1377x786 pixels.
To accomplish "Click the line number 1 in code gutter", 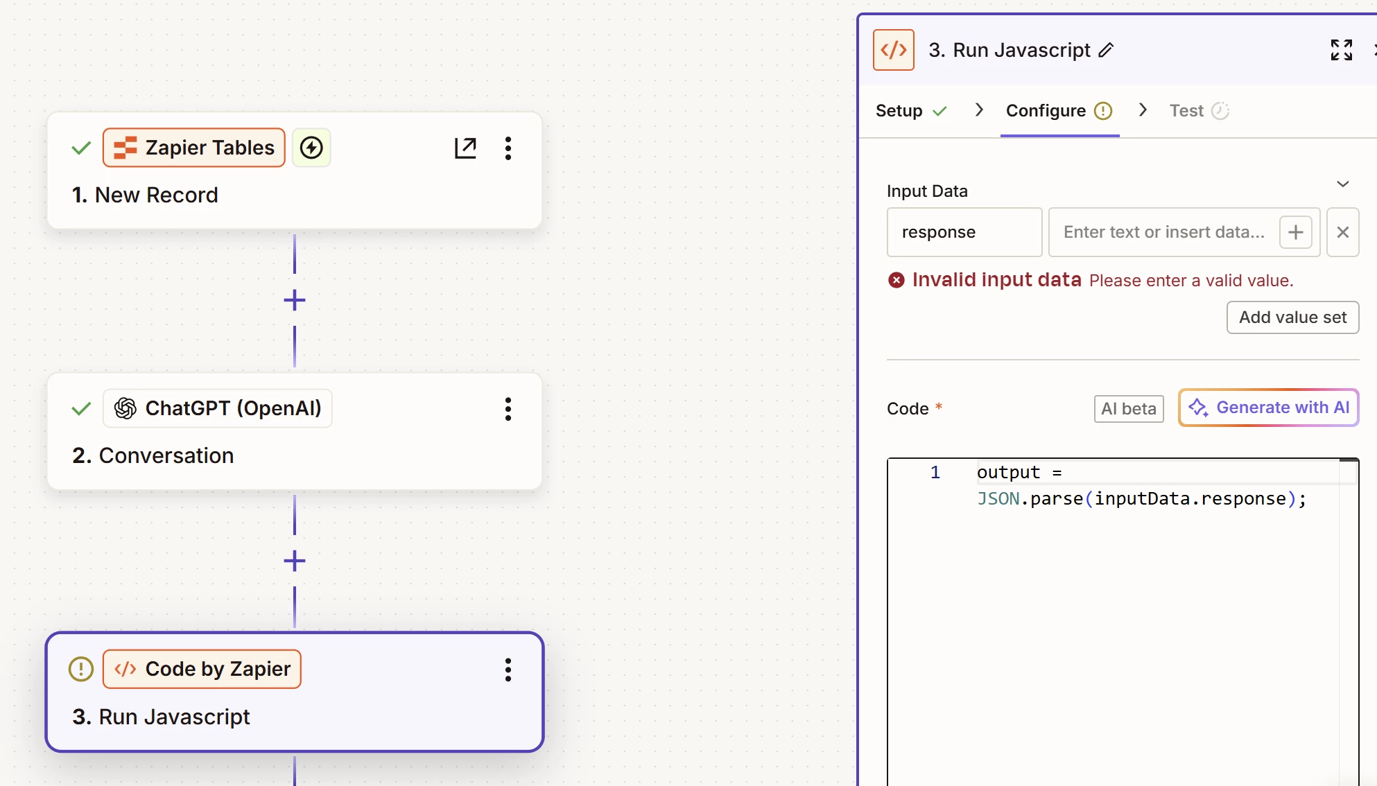I will click(935, 472).
